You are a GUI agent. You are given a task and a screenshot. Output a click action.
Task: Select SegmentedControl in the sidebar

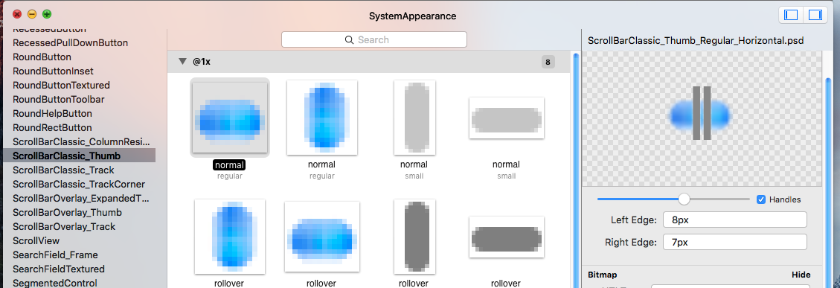(x=54, y=284)
